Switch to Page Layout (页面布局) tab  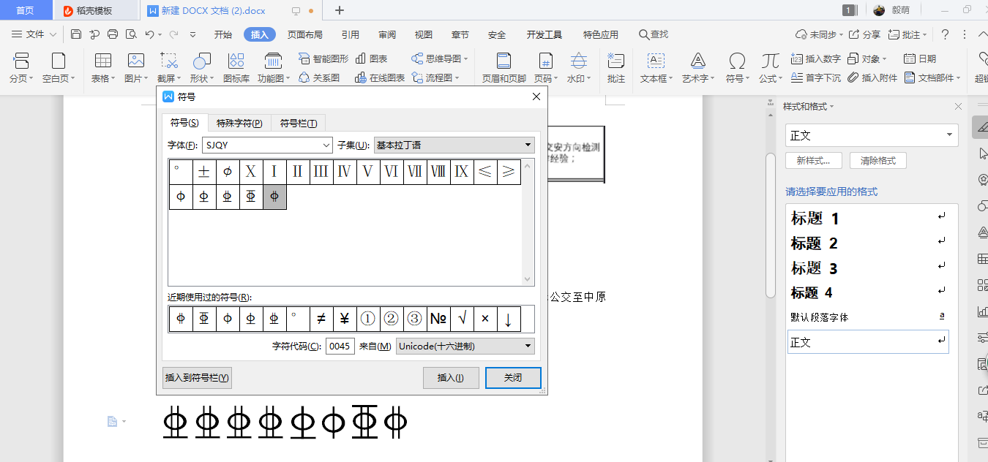pyautogui.click(x=305, y=34)
